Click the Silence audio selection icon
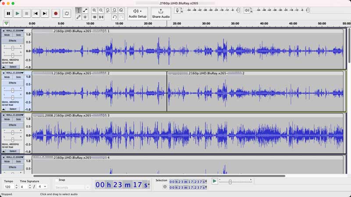The image size is (351, 197). coord(101,17)
